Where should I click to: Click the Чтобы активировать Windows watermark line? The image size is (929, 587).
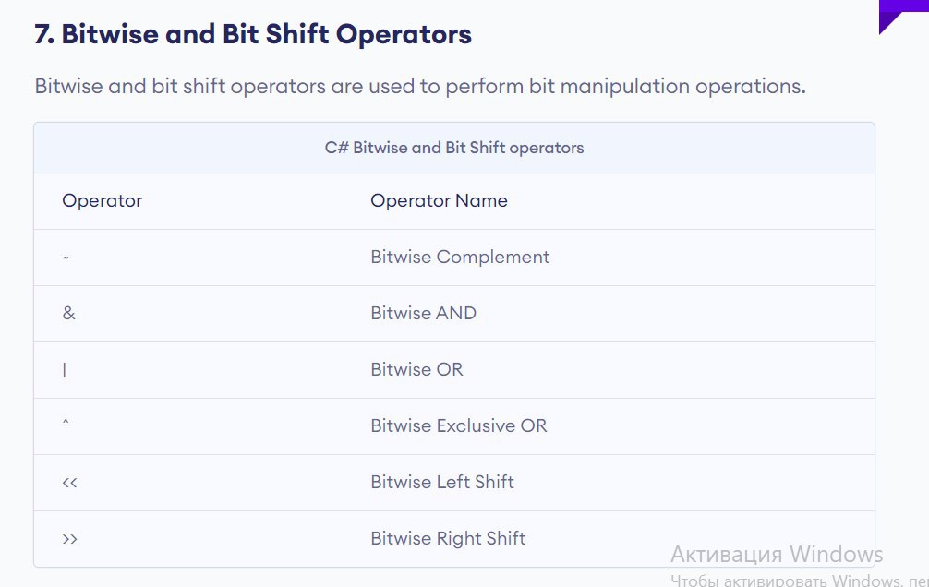799,580
